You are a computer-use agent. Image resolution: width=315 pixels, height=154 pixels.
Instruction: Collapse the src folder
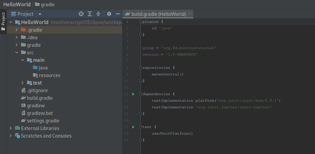click(16, 53)
